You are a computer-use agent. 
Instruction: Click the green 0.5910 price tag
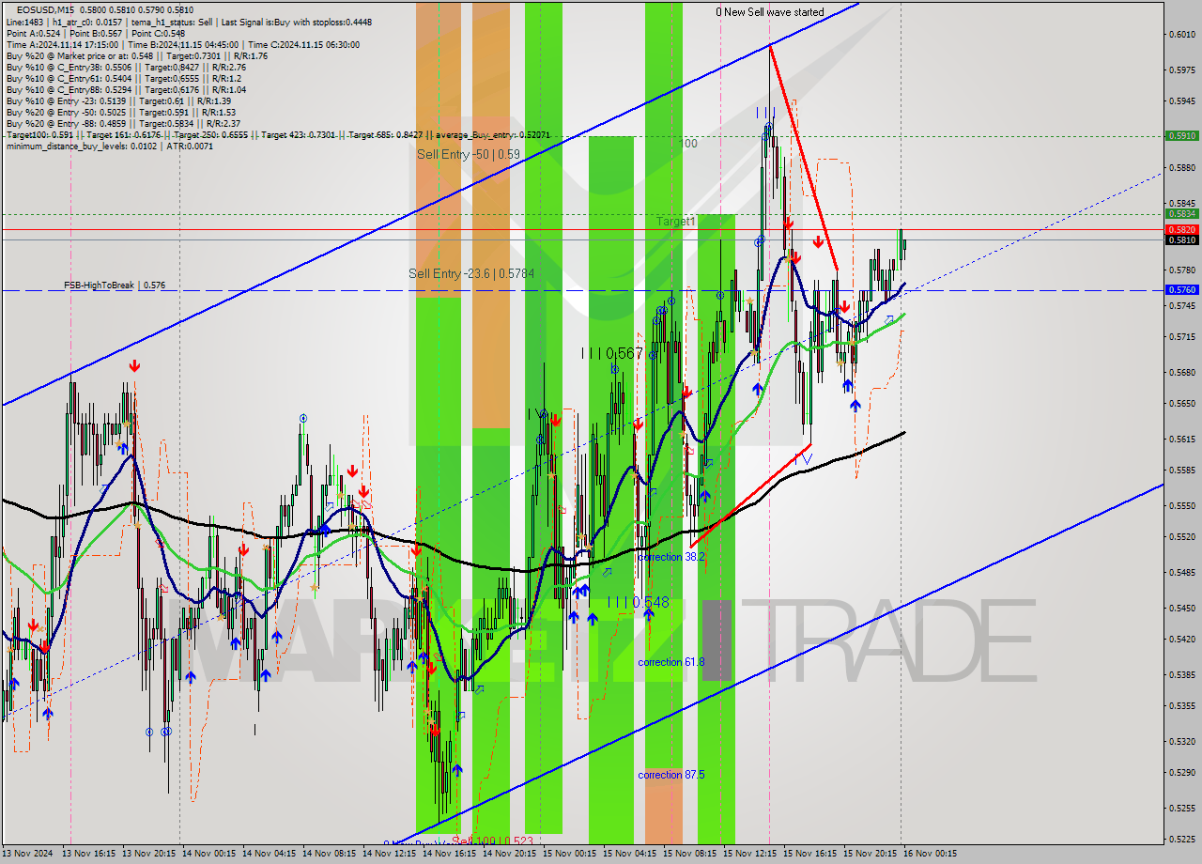[x=1182, y=135]
